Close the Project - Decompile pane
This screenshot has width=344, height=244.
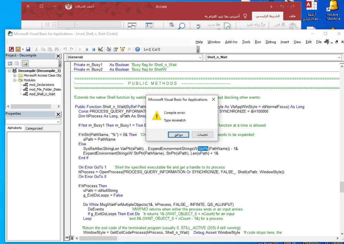[58, 56]
